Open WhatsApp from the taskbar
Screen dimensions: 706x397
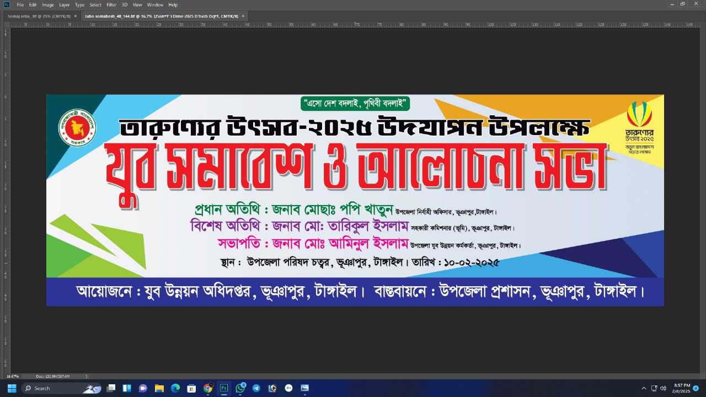point(240,389)
